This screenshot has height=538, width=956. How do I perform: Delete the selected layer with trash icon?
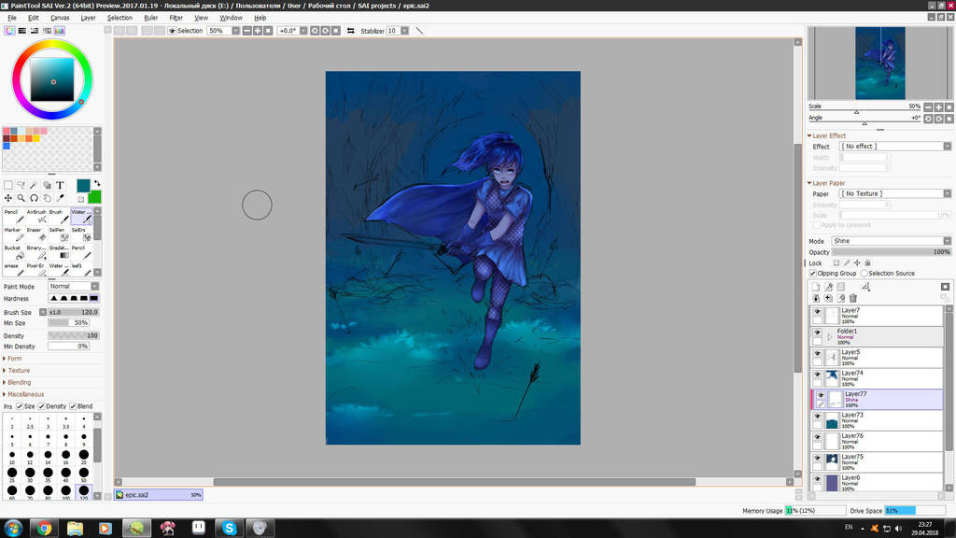(x=853, y=298)
